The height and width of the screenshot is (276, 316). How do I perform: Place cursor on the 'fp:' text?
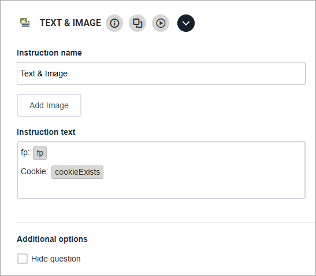tap(25, 152)
